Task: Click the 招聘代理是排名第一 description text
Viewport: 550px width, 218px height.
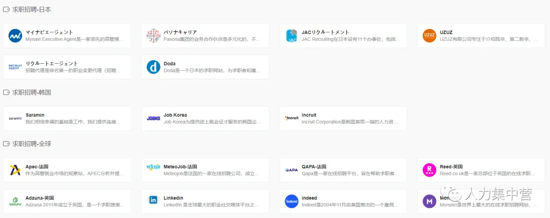Action: pyautogui.click(x=73, y=71)
